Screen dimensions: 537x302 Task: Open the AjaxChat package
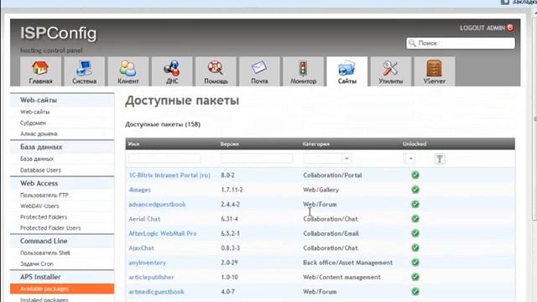142,248
